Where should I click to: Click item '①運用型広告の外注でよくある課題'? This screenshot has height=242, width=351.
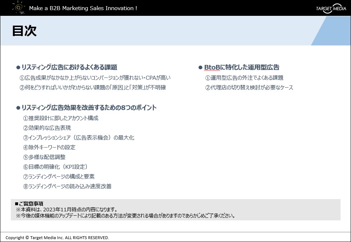click(244, 78)
